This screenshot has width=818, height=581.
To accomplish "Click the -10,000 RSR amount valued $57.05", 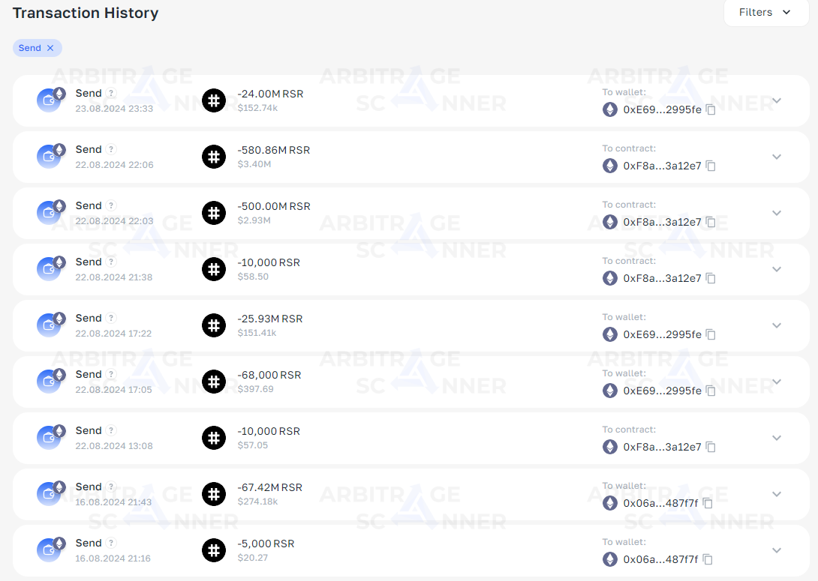I will pos(269,432).
